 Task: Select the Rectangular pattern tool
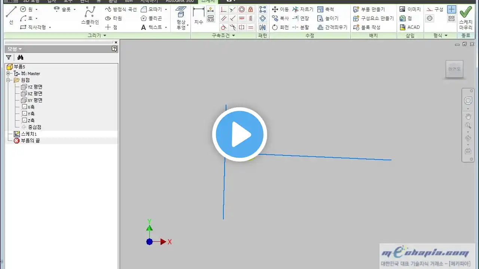tap(263, 9)
